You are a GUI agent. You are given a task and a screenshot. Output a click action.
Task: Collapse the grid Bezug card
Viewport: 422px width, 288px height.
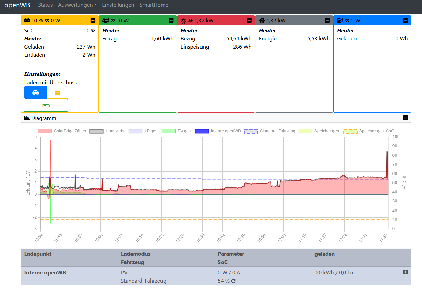click(249, 20)
